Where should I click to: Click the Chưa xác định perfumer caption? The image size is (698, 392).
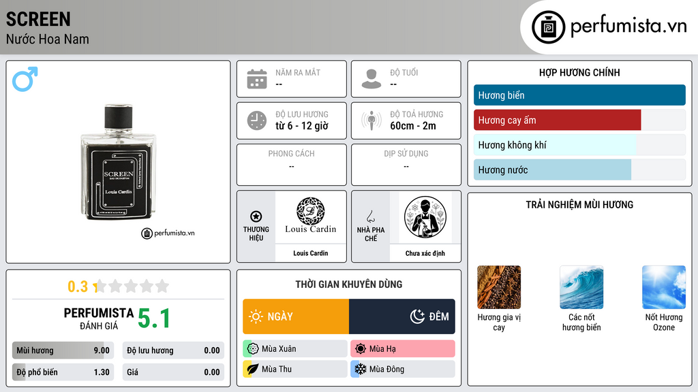(x=425, y=253)
